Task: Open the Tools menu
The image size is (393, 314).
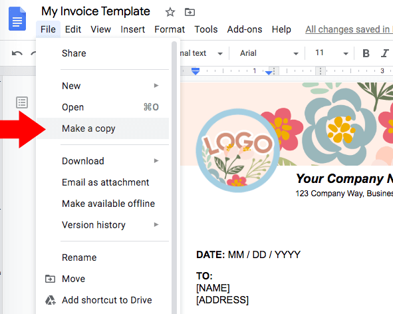Action: point(205,29)
